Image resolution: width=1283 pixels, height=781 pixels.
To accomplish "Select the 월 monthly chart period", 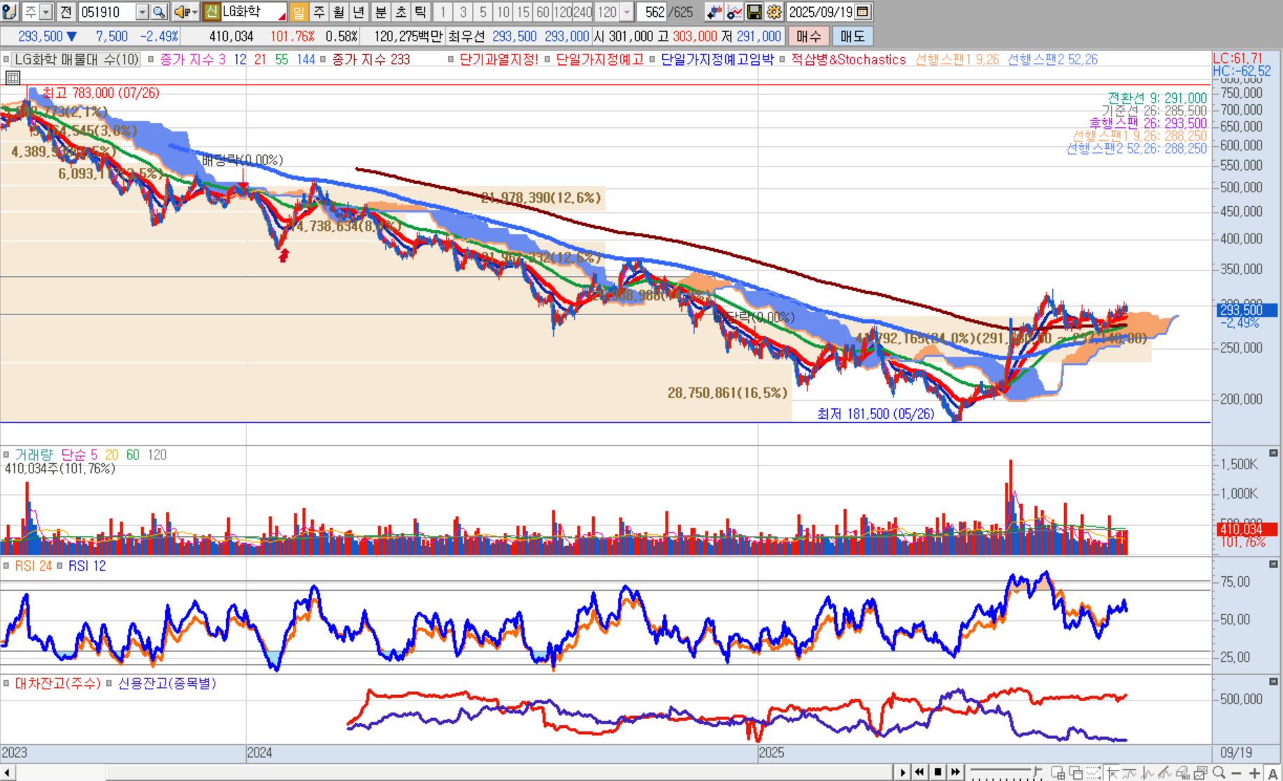I will coord(338,12).
